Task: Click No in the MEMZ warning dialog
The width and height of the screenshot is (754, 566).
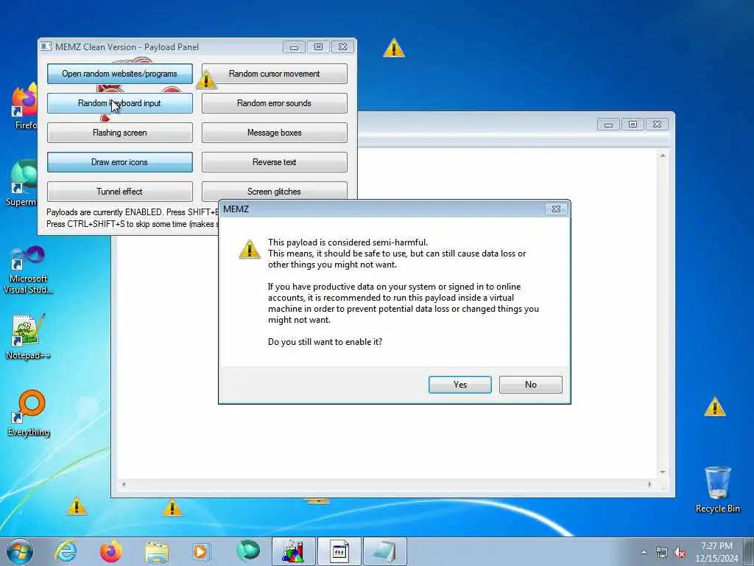Action: tap(530, 385)
